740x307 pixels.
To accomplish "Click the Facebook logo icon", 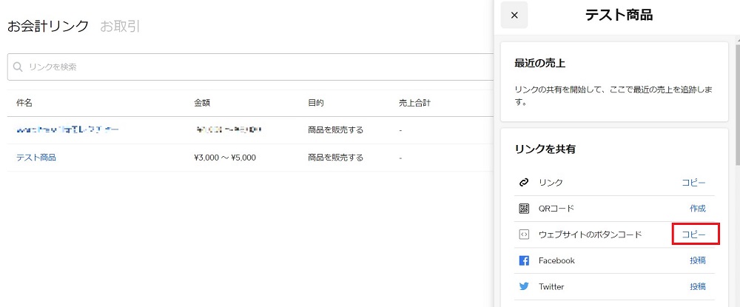I will coord(524,260).
